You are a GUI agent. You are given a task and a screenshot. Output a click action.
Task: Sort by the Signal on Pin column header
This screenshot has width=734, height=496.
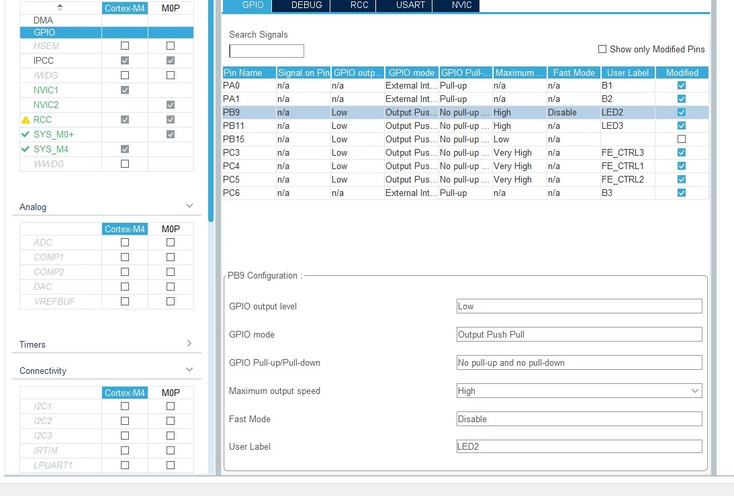click(x=304, y=72)
